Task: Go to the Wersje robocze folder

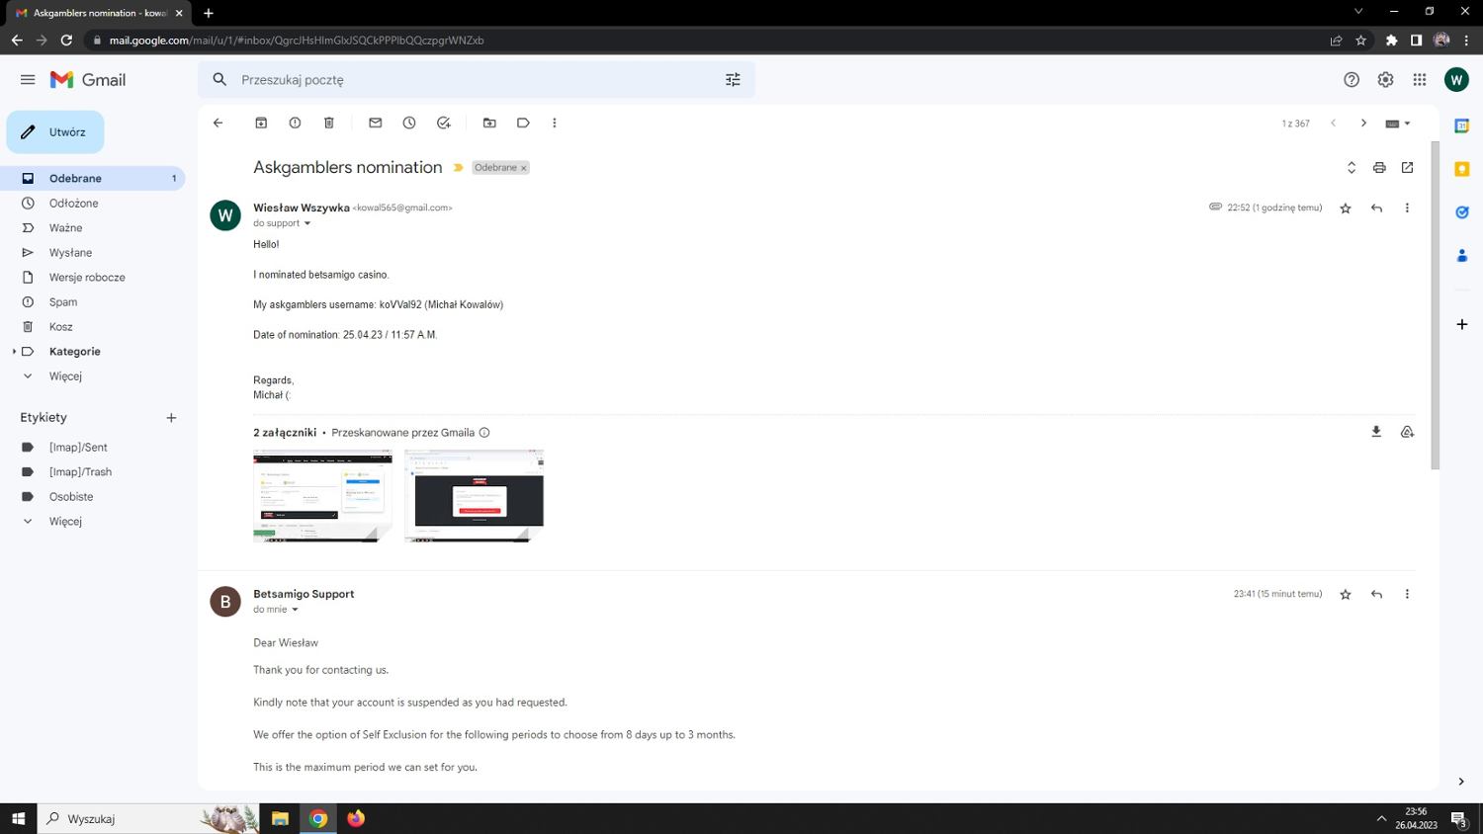Action: click(x=87, y=278)
